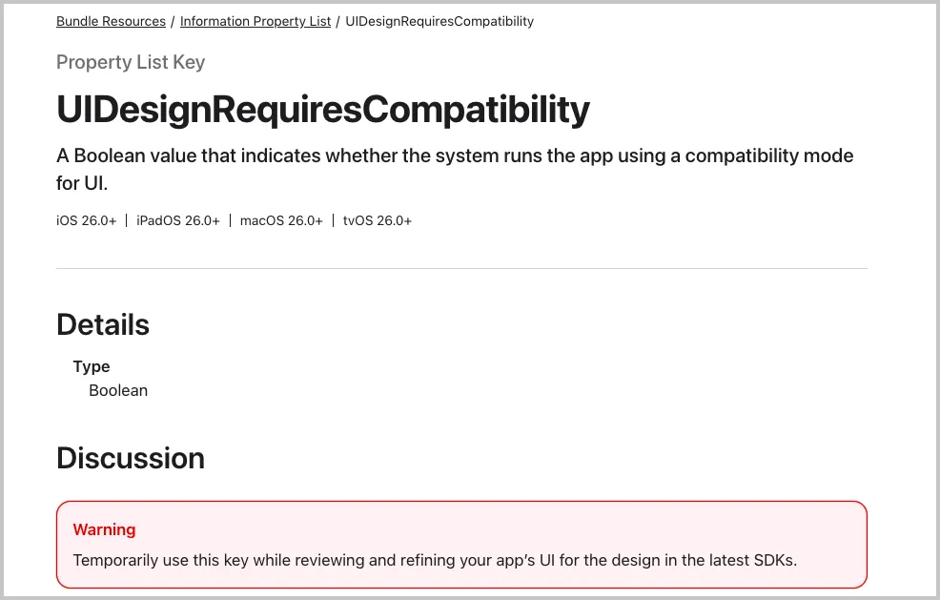Click the divider line above Details
This screenshot has height=600, width=940.
pos(461,269)
